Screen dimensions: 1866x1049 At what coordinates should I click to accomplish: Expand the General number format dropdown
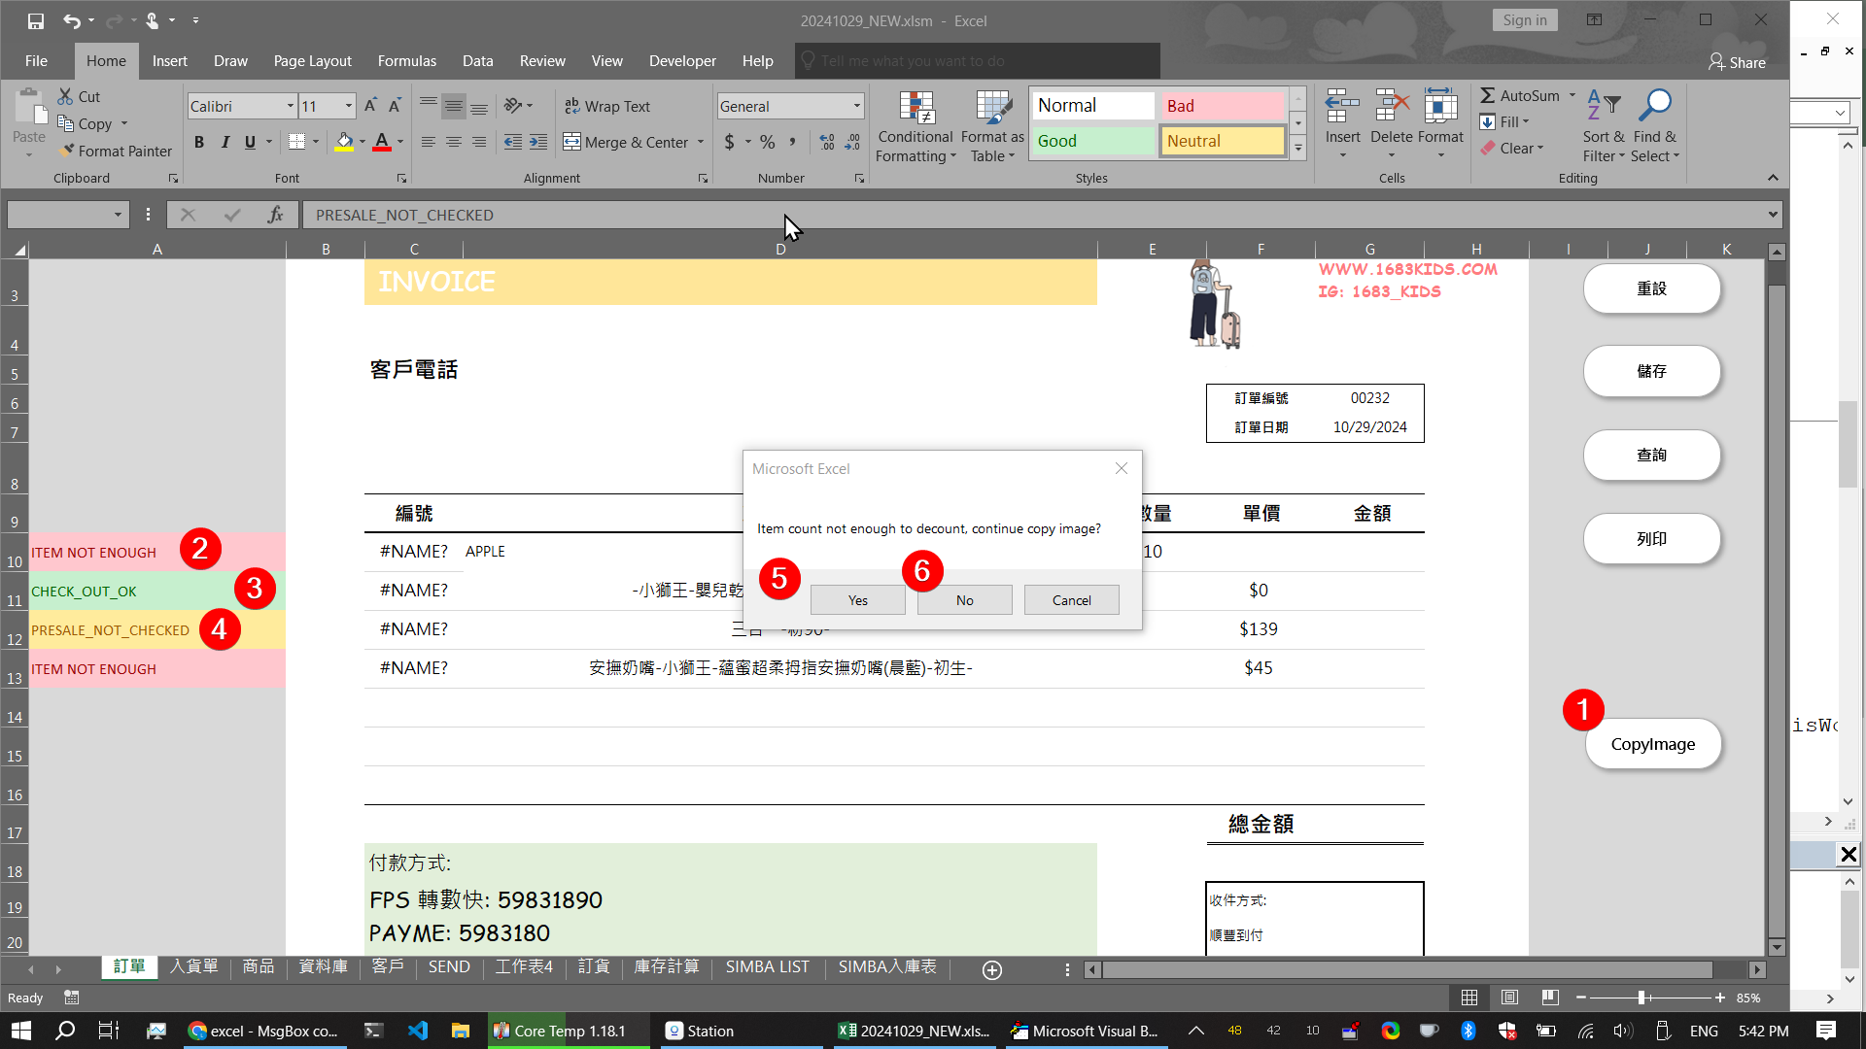pyautogui.click(x=856, y=106)
